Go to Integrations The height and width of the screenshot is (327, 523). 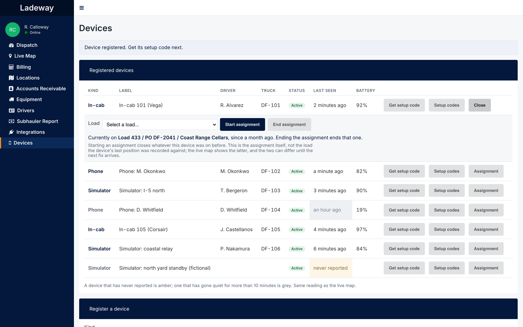pos(37,132)
